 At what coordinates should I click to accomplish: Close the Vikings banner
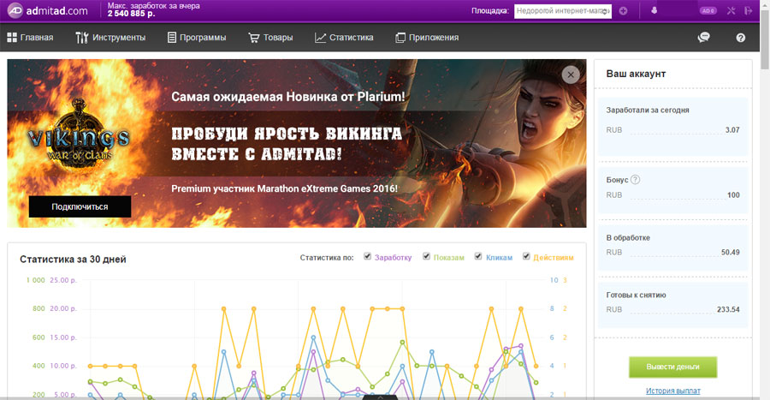coord(571,75)
